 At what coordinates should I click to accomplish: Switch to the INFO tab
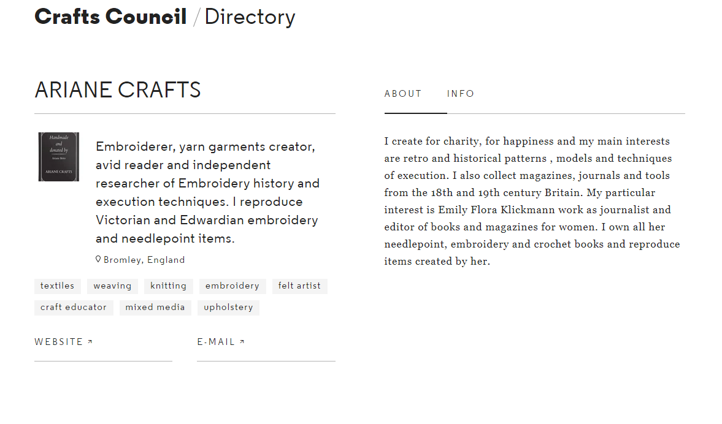coord(461,94)
